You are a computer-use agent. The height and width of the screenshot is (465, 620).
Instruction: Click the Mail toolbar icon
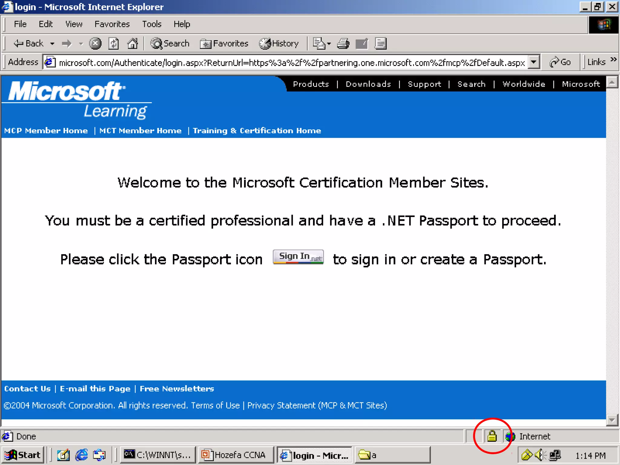point(319,44)
